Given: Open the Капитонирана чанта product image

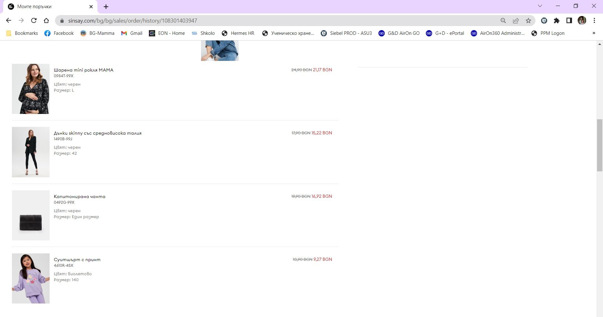Looking at the screenshot, I should 31,215.
